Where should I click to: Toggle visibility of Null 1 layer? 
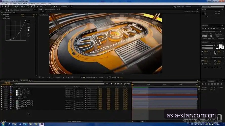[x=2, y=95]
